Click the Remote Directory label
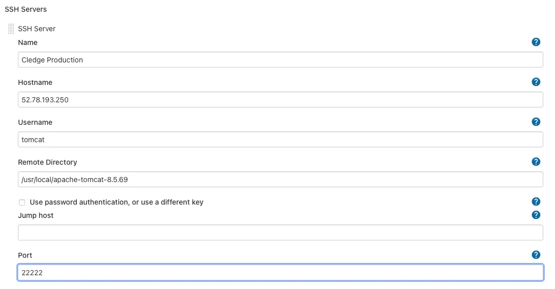Viewport: 555px width, 289px height. tap(48, 162)
